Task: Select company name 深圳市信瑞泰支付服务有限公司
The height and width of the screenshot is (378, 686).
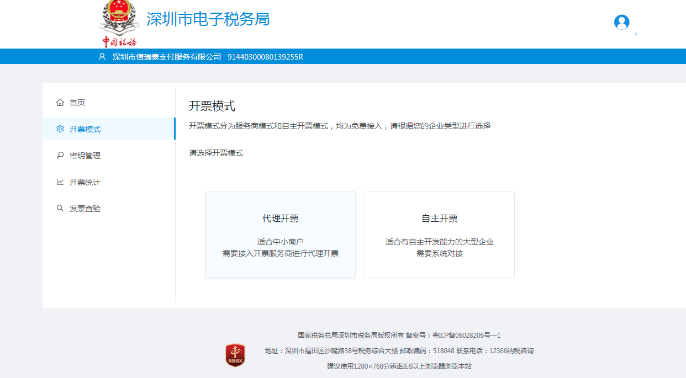Action: coord(167,57)
